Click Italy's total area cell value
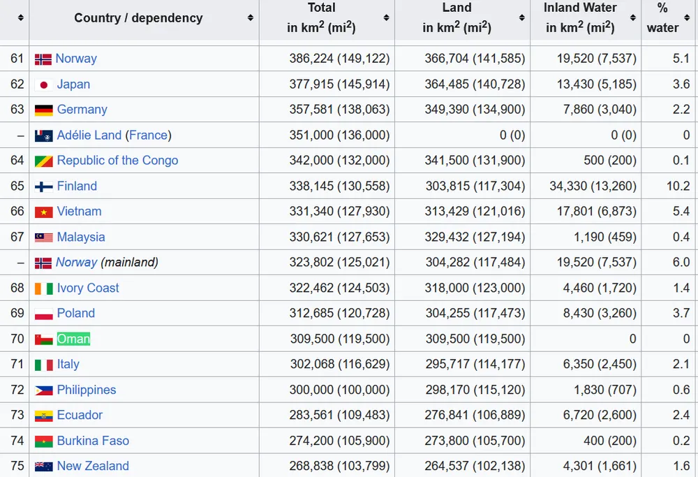The width and height of the screenshot is (698, 477). [339, 365]
